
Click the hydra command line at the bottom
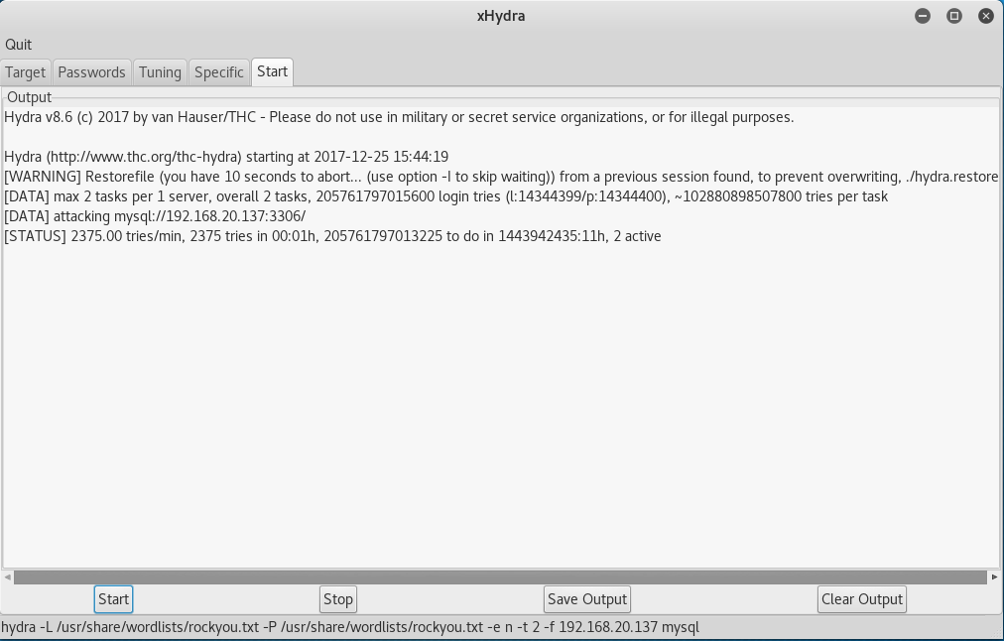tap(350, 627)
